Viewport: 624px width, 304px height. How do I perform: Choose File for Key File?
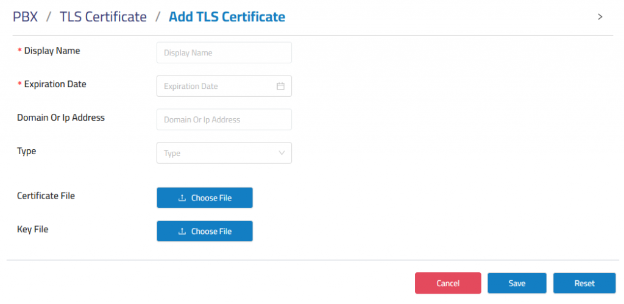tap(205, 231)
